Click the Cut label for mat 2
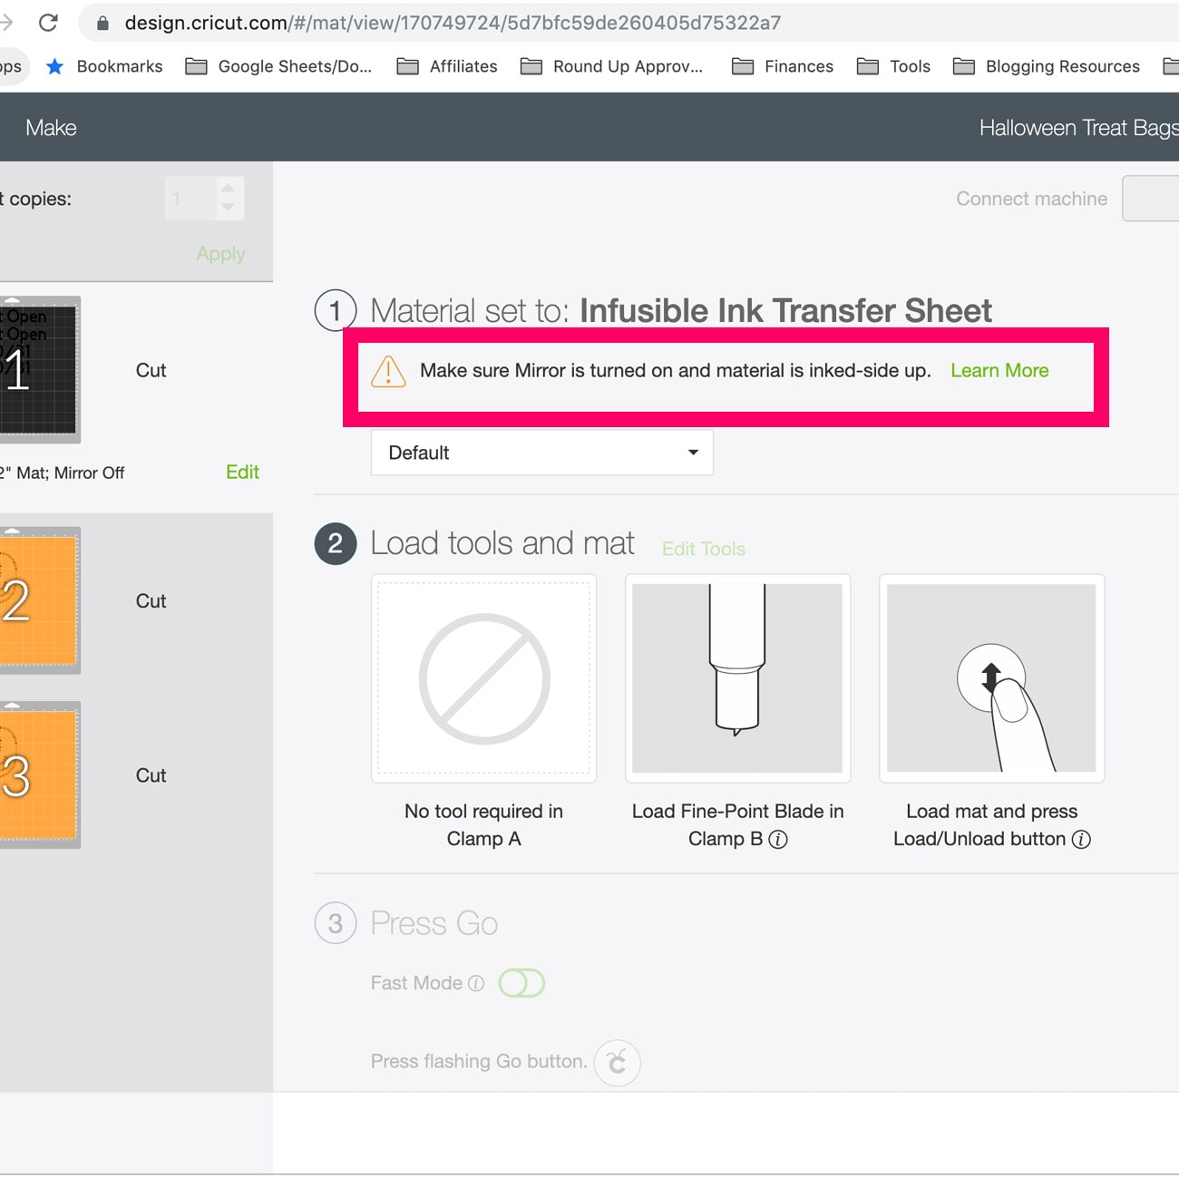 151,600
